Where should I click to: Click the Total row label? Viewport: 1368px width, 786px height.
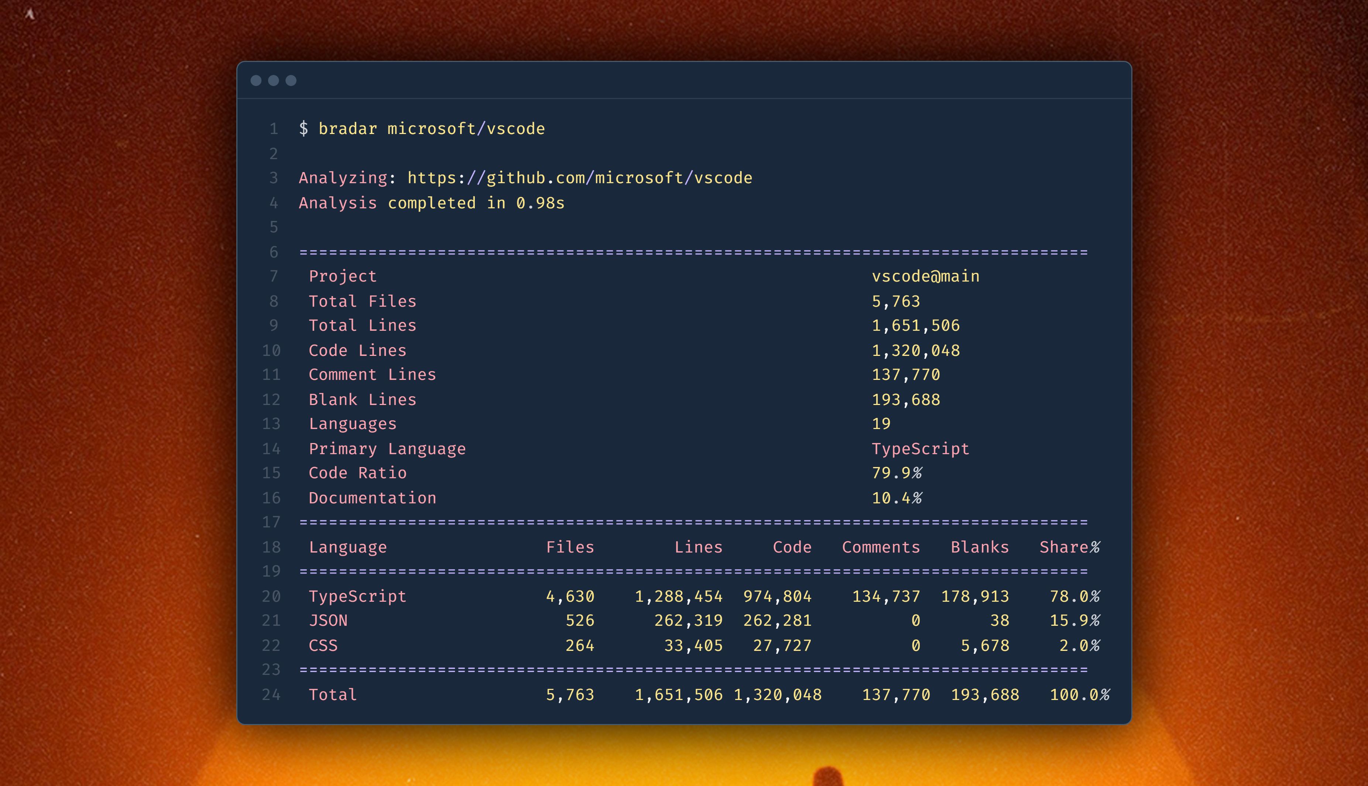[x=333, y=694]
